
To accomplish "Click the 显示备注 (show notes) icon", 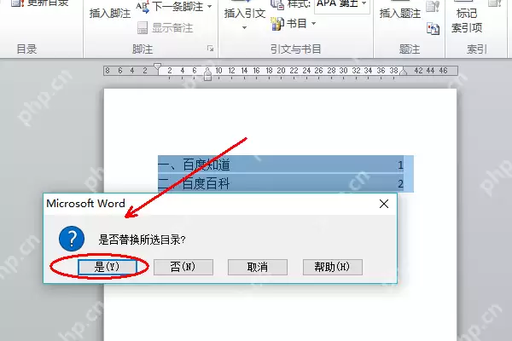I will coord(143,28).
